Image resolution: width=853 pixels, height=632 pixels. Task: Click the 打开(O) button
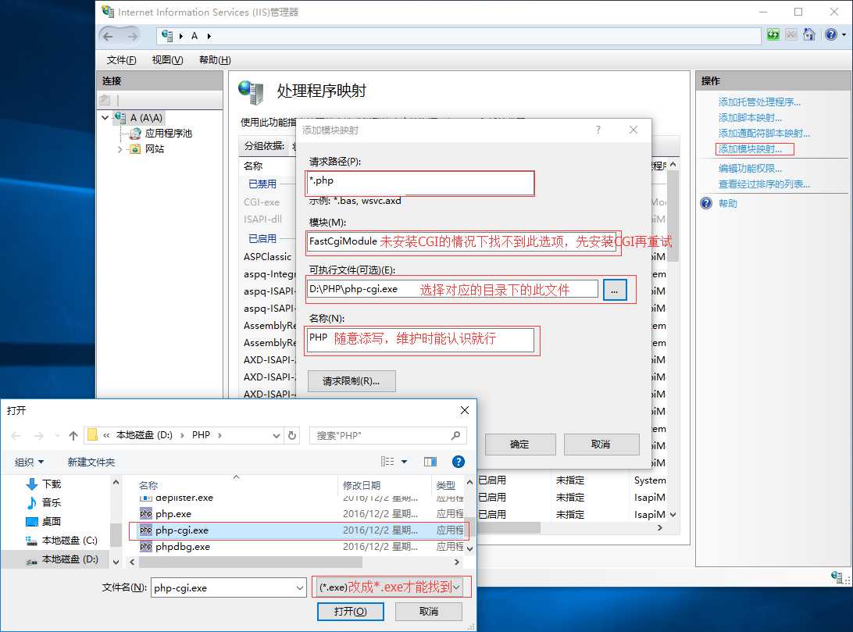click(x=351, y=612)
